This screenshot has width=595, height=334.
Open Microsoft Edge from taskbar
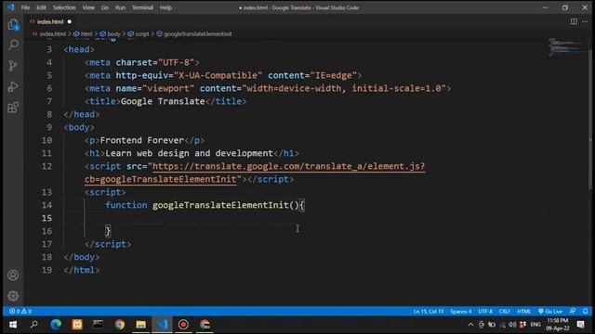point(56,325)
